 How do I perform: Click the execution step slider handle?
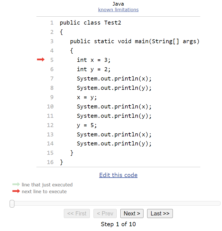pos(12,204)
